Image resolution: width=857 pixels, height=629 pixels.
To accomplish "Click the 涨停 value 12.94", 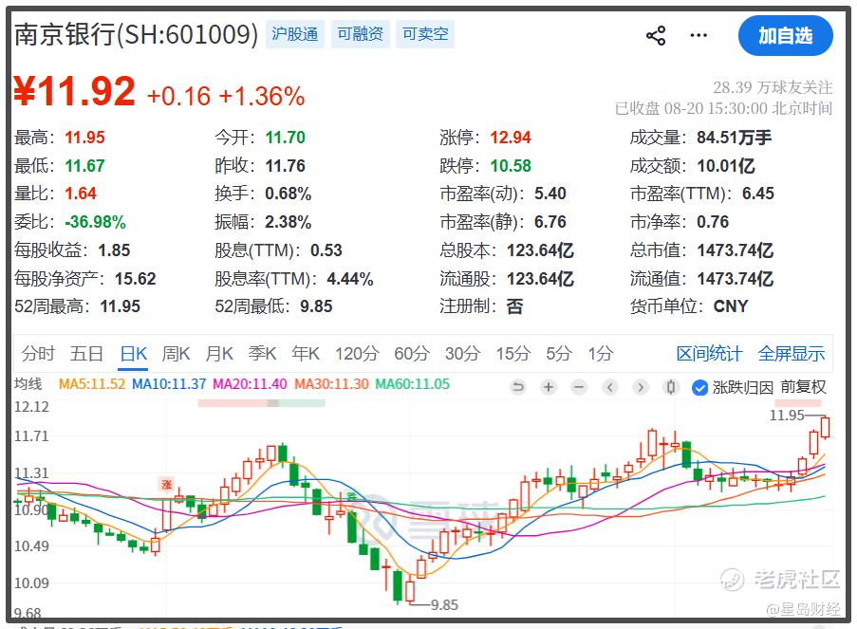I will 511,138.
